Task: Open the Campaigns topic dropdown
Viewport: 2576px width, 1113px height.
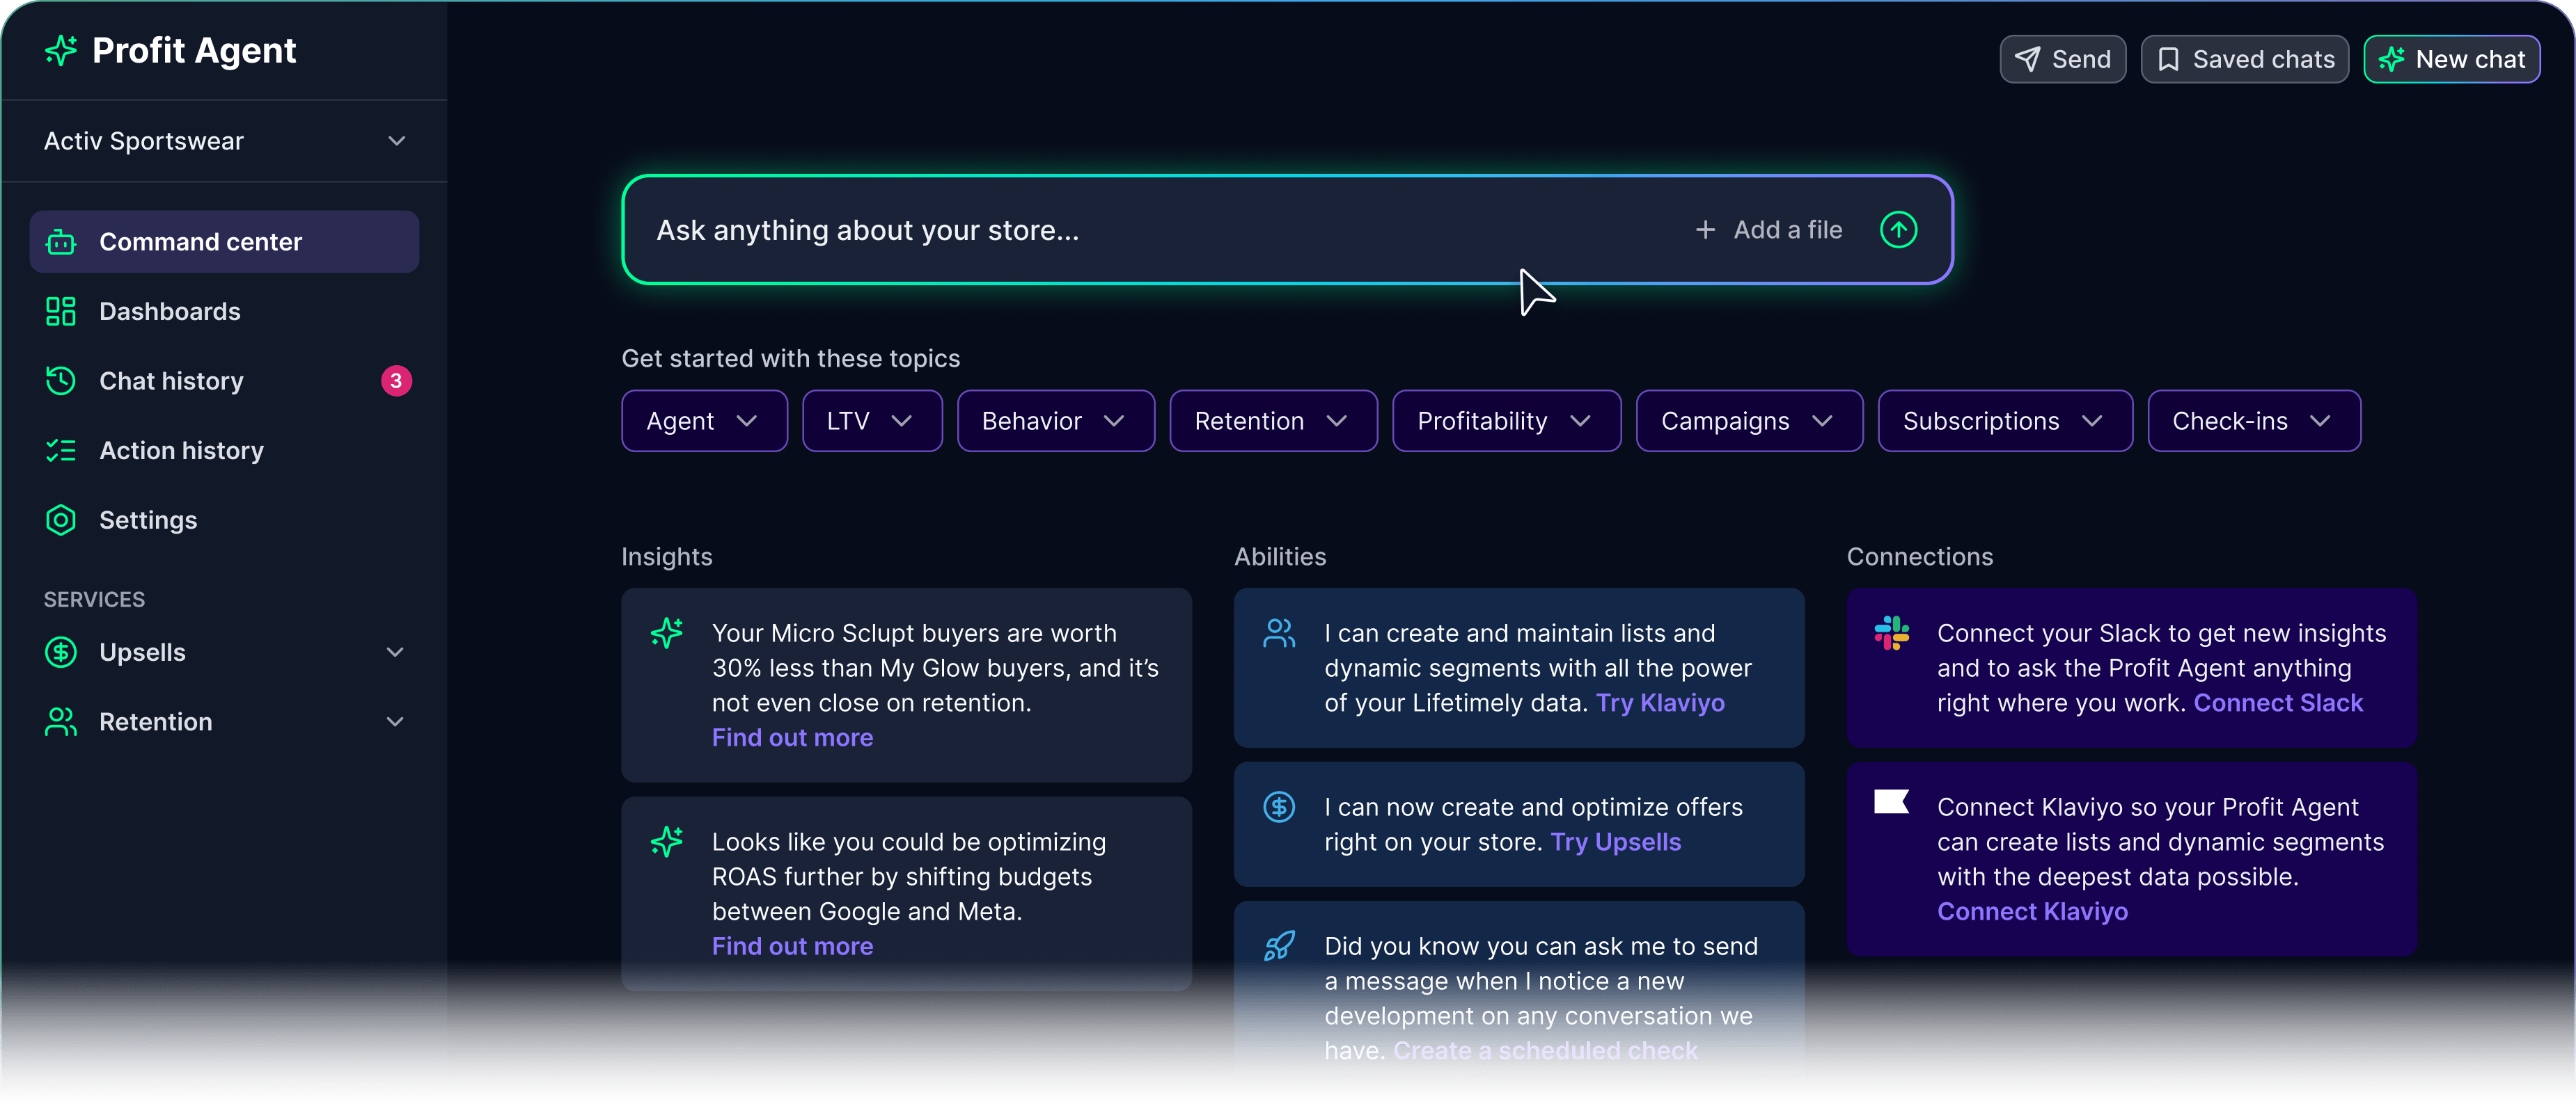Action: [x=1749, y=421]
